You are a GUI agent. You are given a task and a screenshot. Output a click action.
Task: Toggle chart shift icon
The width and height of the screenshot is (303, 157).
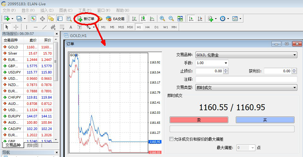tap(200, 19)
